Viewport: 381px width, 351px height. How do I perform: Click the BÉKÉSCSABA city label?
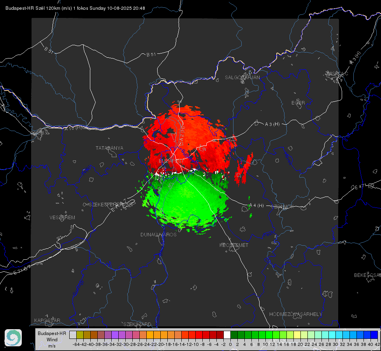pos(367,275)
